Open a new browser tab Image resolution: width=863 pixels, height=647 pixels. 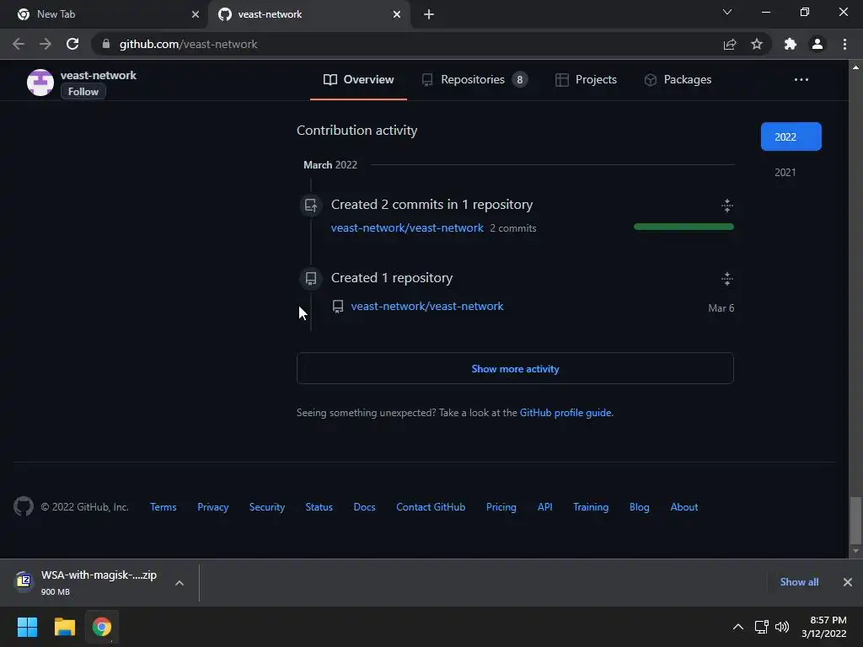[x=429, y=14]
